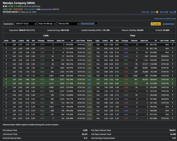
Task: Select call volume cell 4,902
Action: click(51, 88)
